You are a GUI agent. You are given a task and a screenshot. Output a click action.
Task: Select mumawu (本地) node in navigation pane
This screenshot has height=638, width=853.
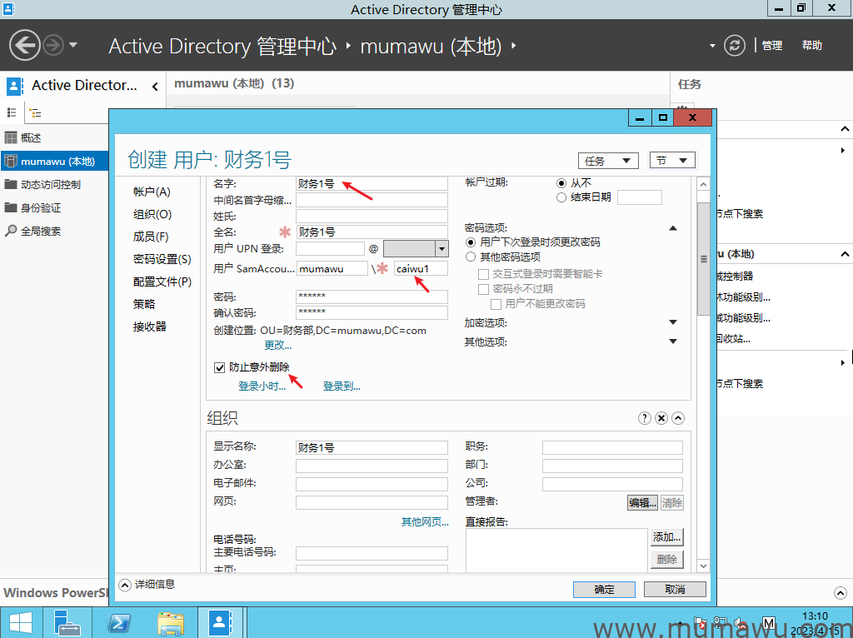[54, 161]
